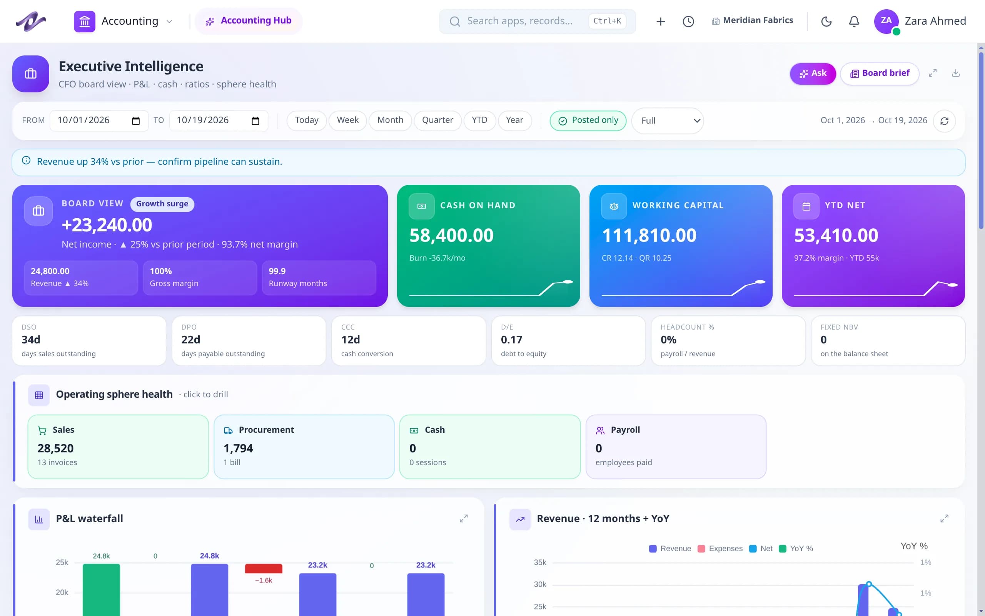
Task: Toggle the Posted only filter
Action: tap(588, 121)
